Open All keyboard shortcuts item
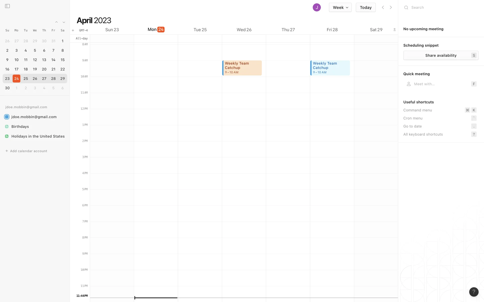Viewport: 484px width, 302px height. click(423, 134)
